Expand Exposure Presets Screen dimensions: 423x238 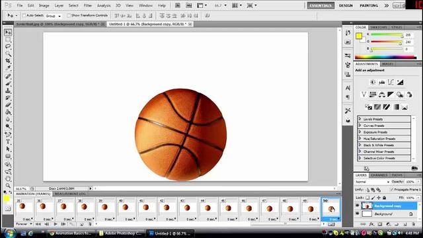(360, 132)
